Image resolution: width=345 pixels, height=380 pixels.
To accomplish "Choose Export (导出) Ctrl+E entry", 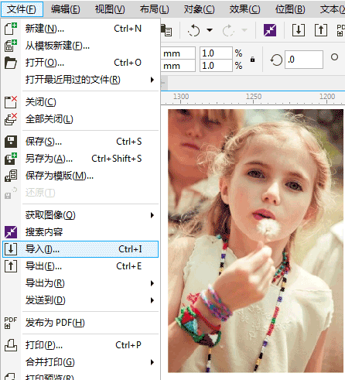I will click(80, 266).
